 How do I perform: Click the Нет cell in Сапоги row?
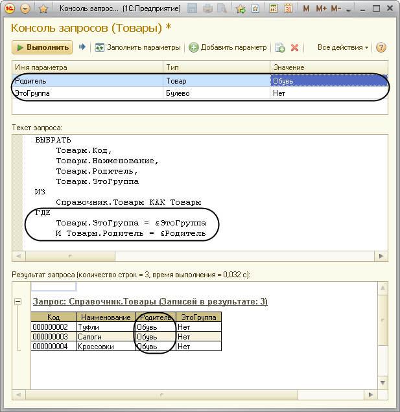tap(198, 337)
